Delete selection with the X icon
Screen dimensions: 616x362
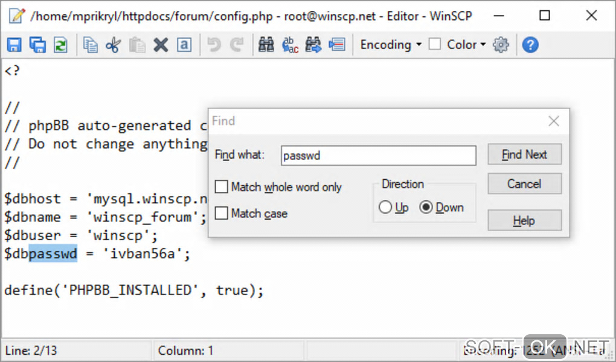point(161,45)
